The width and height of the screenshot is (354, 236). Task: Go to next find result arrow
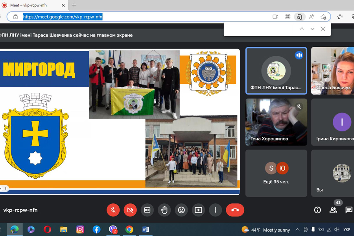pos(312,29)
